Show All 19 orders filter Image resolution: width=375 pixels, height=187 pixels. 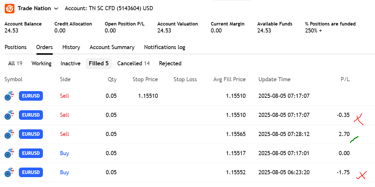pyautogui.click(x=15, y=63)
